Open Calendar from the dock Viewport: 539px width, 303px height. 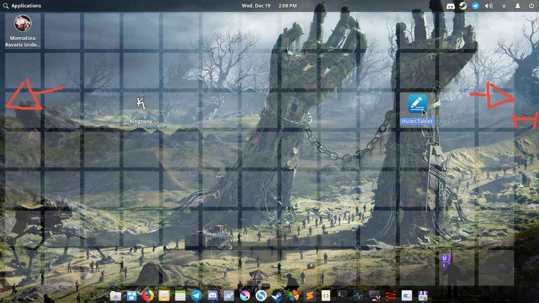pyautogui.click(x=180, y=296)
